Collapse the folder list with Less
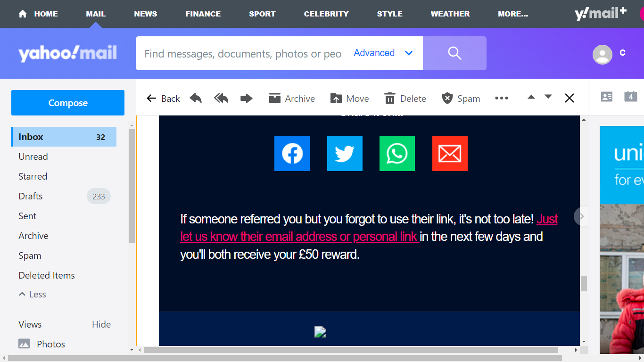644x362 pixels. [x=32, y=294]
